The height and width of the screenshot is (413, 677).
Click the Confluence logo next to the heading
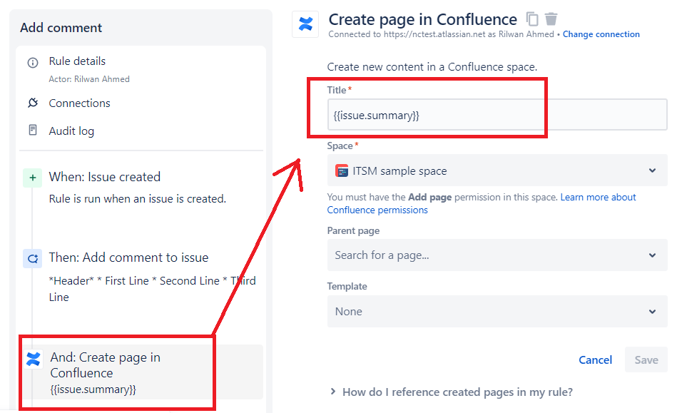pyautogui.click(x=306, y=24)
